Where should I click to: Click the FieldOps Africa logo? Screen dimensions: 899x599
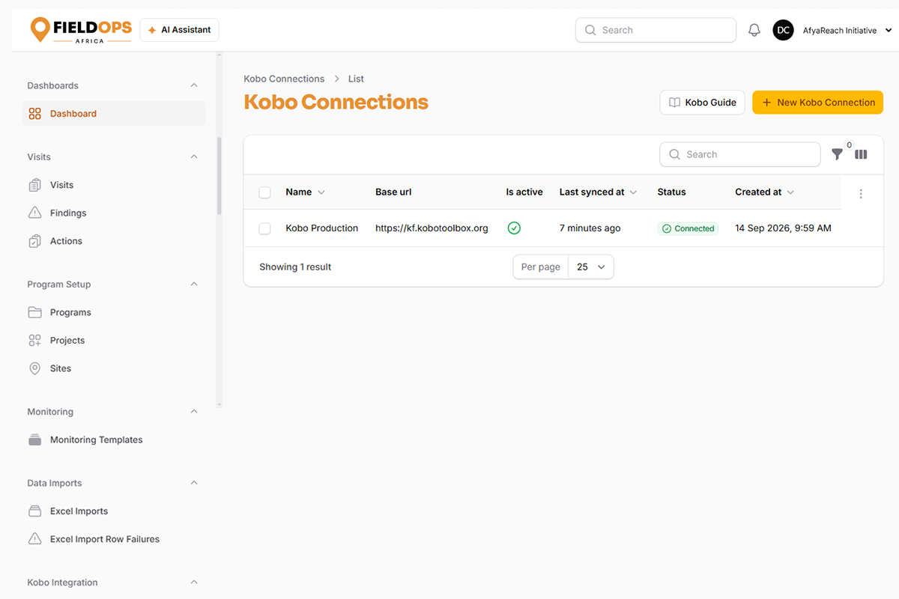[81, 30]
